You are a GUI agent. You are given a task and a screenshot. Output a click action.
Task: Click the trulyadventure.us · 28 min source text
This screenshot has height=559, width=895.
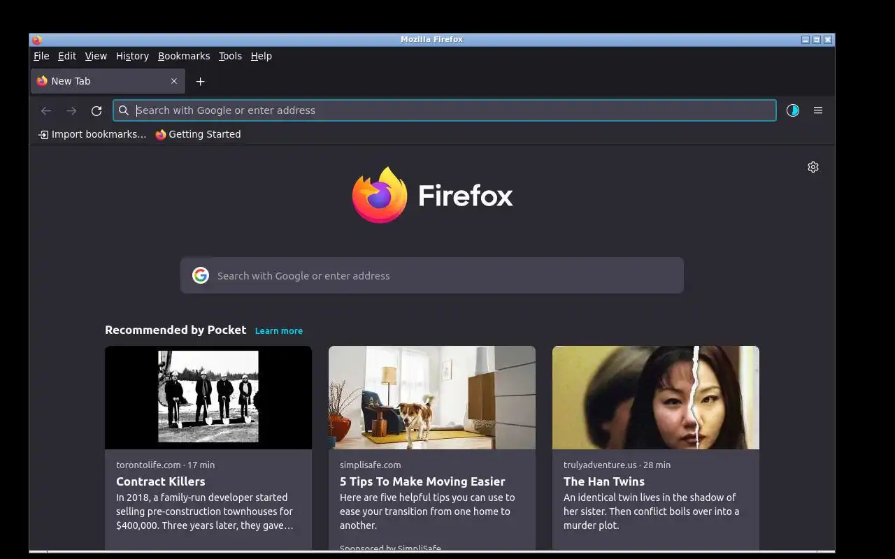[x=617, y=465]
